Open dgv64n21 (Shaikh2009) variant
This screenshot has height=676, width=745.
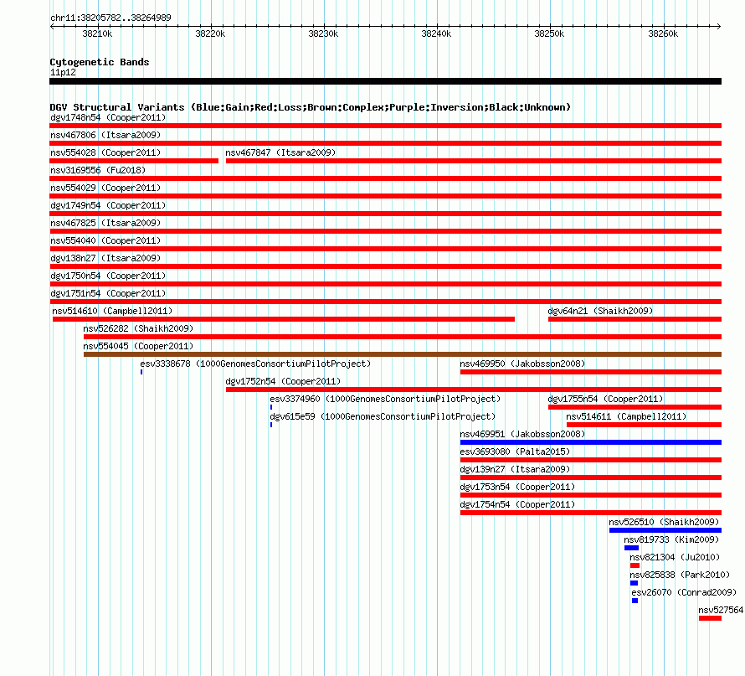(600, 311)
